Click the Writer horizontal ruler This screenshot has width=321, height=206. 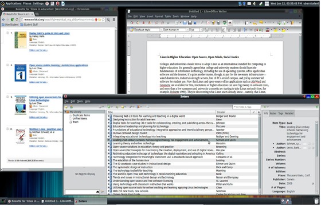pyautogui.click(x=215, y=36)
